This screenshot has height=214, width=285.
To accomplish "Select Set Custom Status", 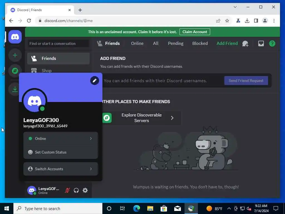I will tap(61, 152).
